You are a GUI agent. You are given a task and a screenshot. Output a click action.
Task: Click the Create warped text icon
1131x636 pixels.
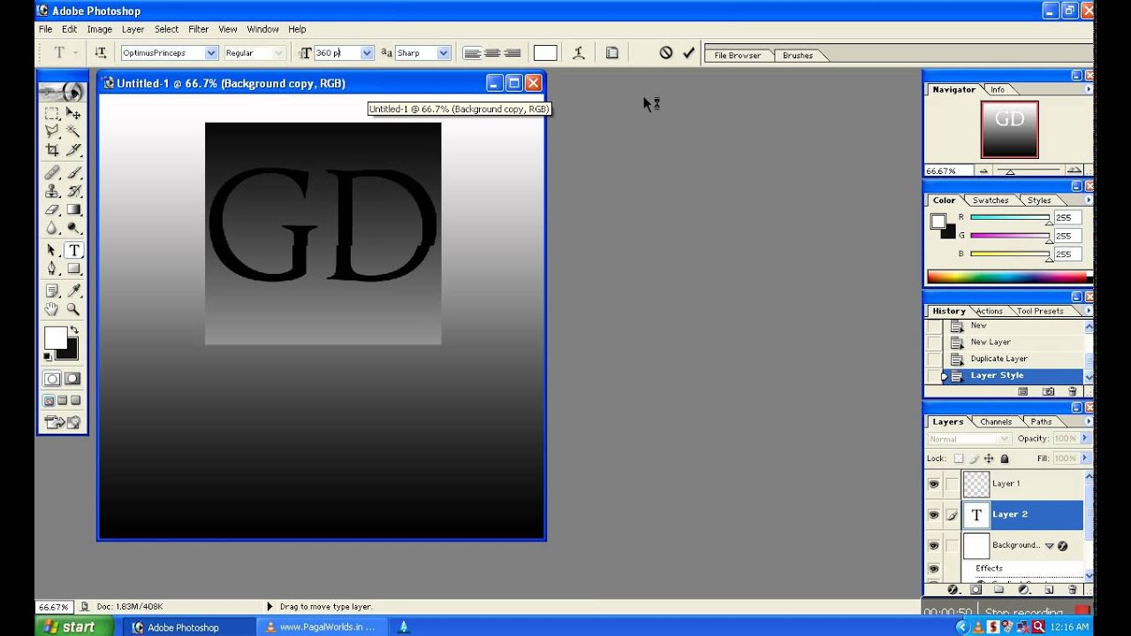[579, 53]
